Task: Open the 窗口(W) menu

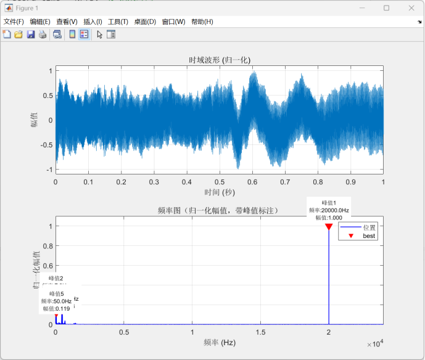Action: click(x=173, y=22)
